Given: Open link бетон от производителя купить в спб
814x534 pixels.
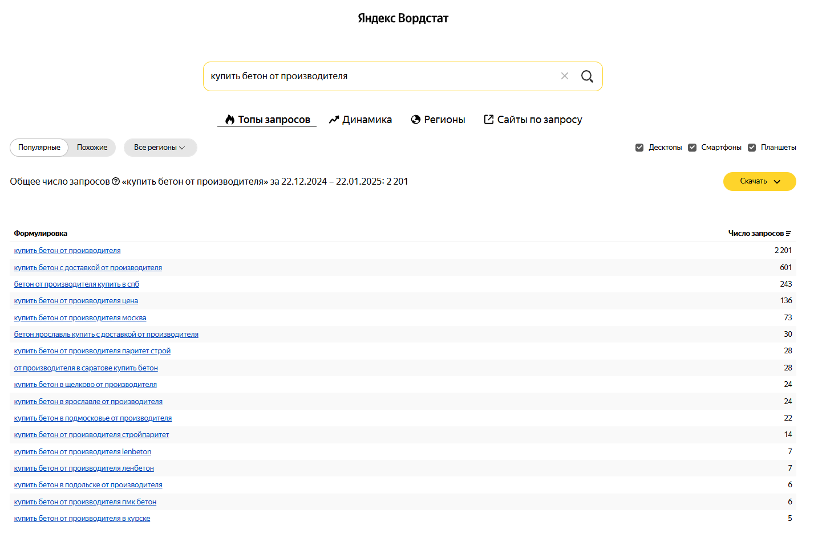Looking at the screenshot, I should [76, 284].
